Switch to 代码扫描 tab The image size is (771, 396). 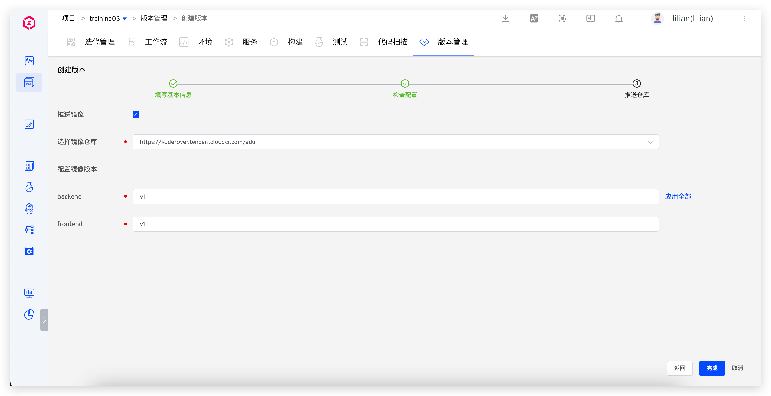click(393, 42)
